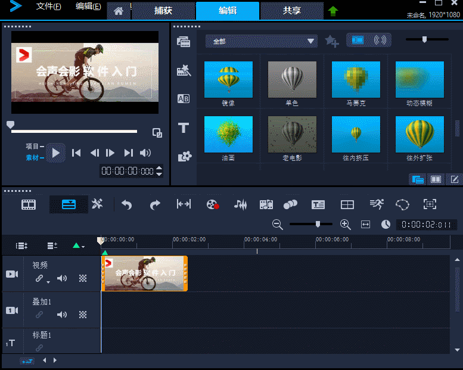Open the Transitions (AB) library panel
The height and width of the screenshot is (370, 463).
(184, 99)
